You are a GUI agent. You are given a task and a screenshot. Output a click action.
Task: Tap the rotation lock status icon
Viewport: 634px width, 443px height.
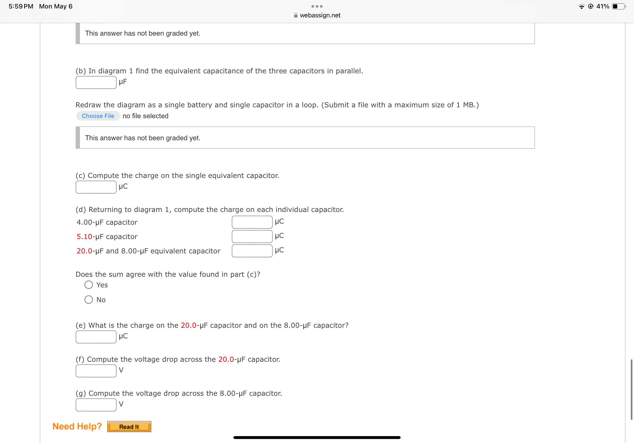pos(591,6)
